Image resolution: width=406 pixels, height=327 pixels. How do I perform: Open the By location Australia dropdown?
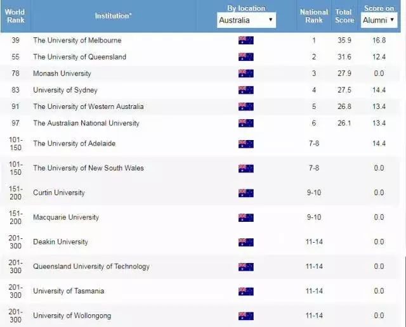coord(246,20)
